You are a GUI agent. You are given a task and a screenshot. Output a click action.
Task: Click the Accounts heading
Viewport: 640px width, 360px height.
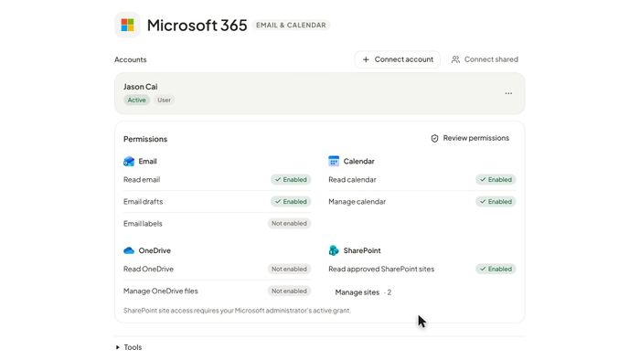(130, 59)
